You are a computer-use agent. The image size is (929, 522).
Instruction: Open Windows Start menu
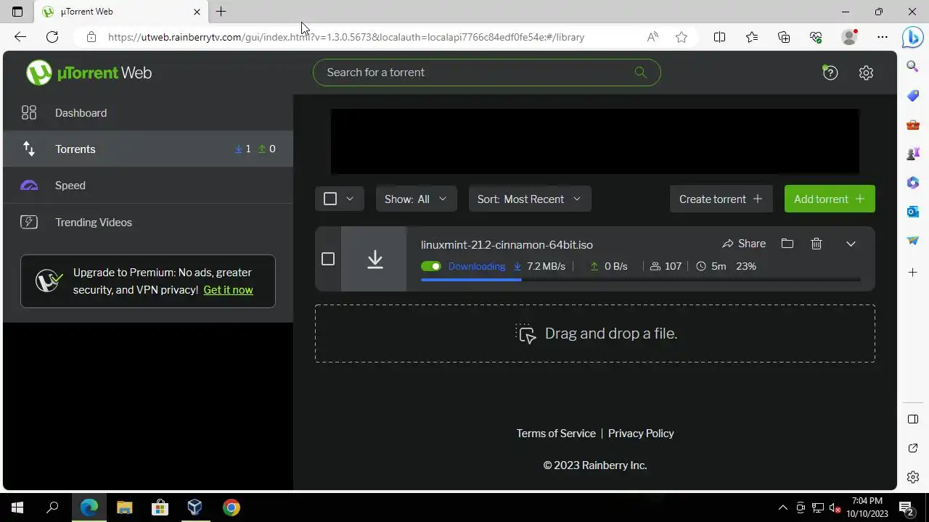tap(17, 507)
